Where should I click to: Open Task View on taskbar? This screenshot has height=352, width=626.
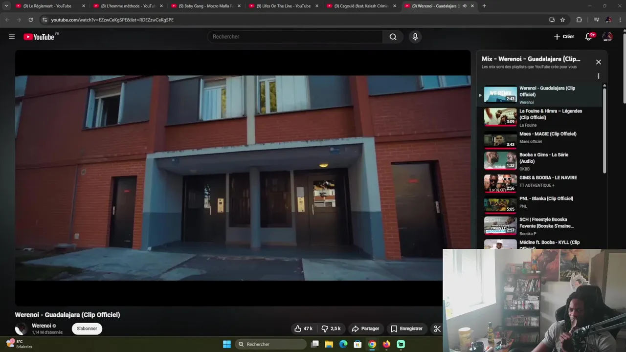point(315,344)
